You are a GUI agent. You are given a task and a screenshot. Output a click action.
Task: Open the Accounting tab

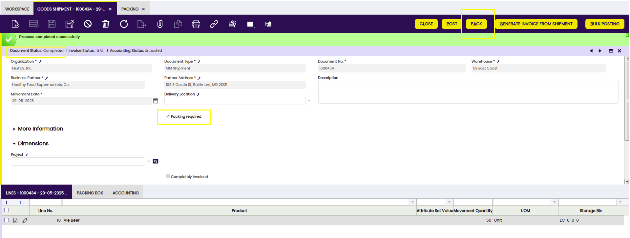coord(126,193)
